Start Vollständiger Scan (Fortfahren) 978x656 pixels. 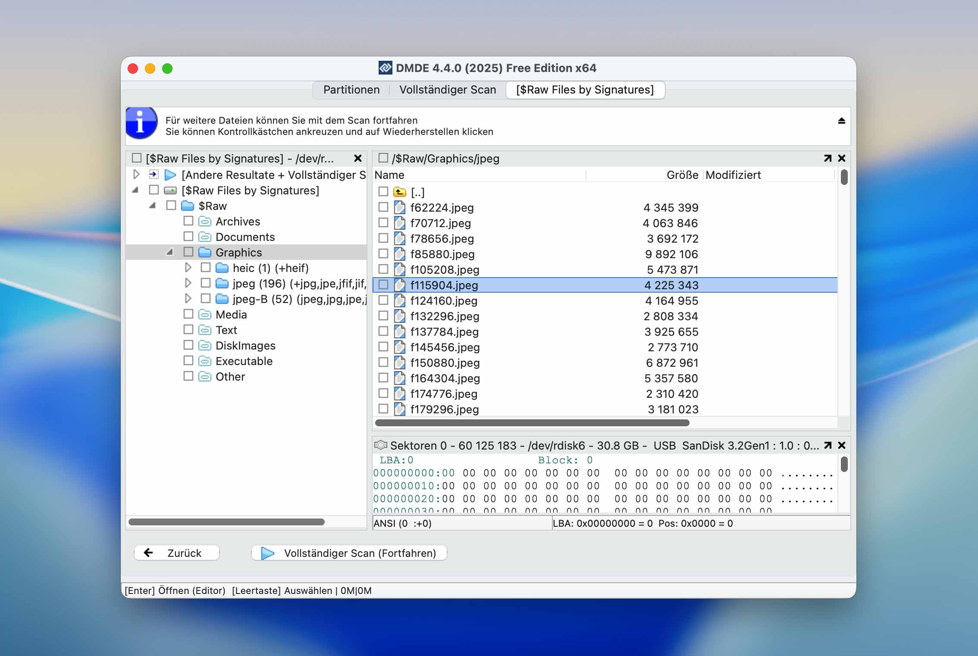(349, 553)
